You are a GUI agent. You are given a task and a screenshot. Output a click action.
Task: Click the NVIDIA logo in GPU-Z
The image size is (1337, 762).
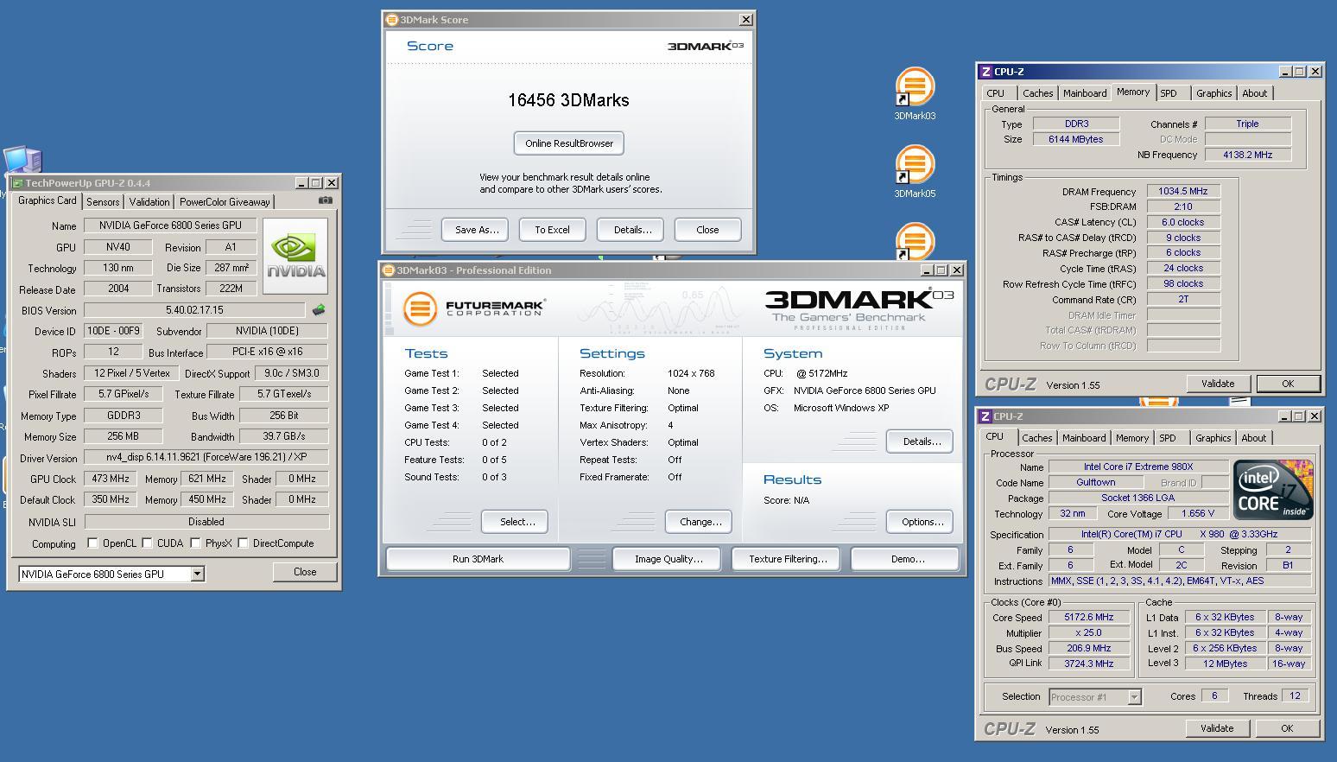tap(295, 257)
